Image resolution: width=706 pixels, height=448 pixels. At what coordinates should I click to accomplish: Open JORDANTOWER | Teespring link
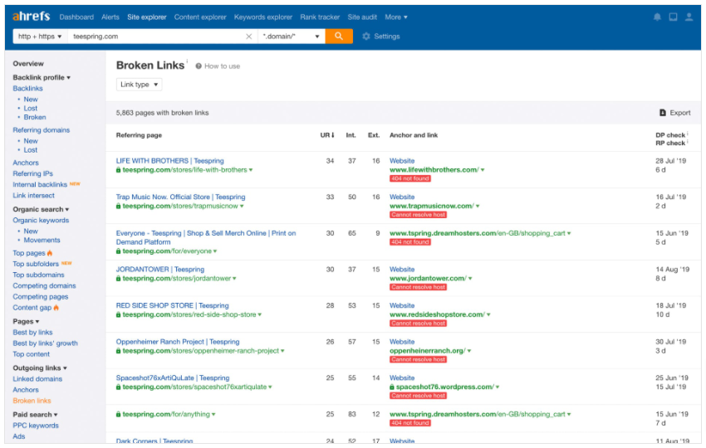coord(160,269)
